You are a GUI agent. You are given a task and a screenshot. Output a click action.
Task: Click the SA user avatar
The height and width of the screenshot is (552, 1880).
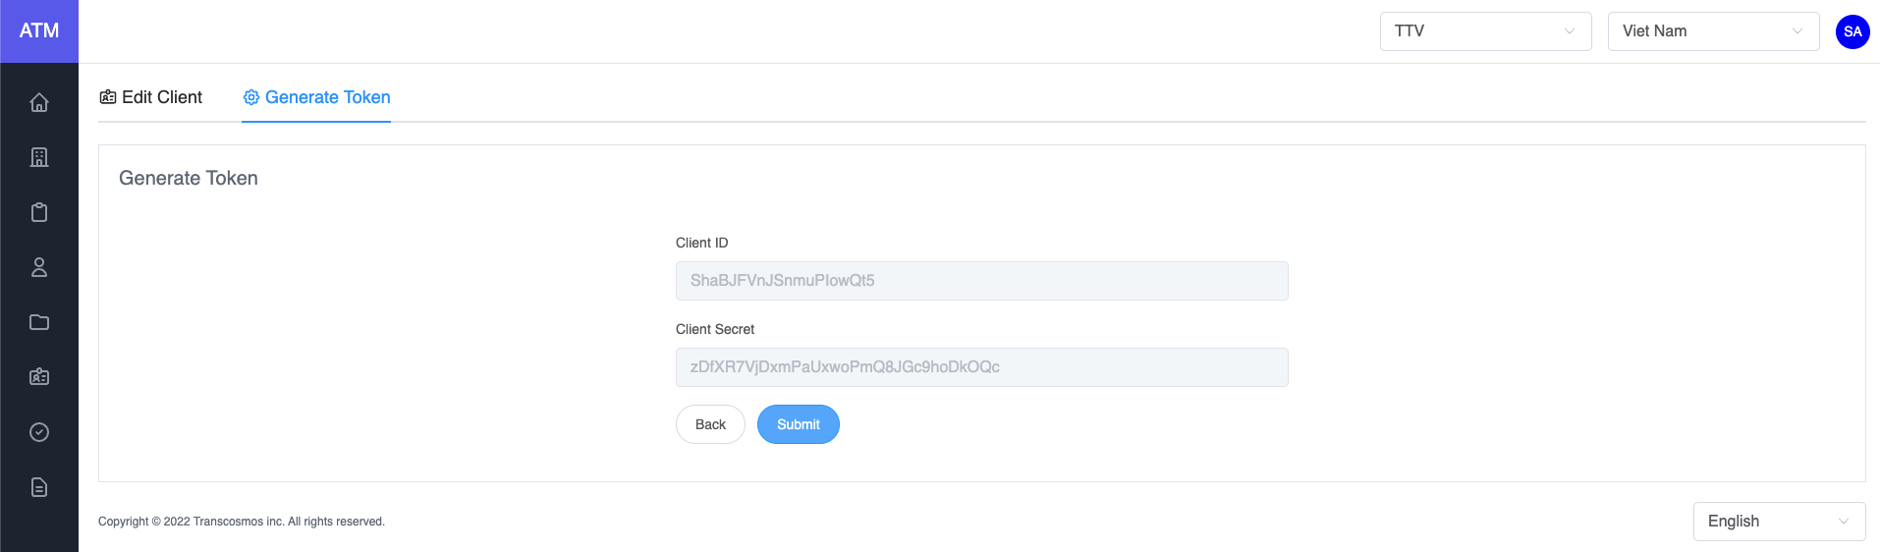point(1852,31)
